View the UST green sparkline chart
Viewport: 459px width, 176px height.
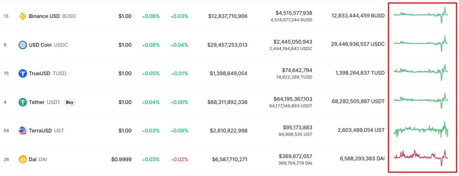(421, 129)
